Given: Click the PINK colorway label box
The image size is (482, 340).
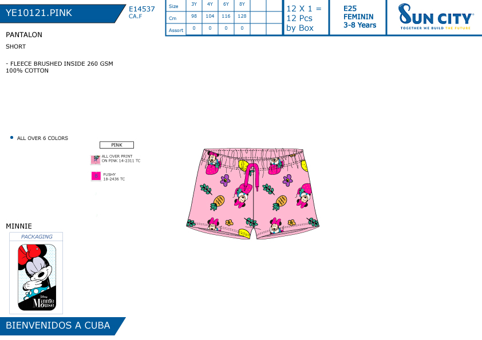Looking at the screenshot, I should pyautogui.click(x=117, y=145).
